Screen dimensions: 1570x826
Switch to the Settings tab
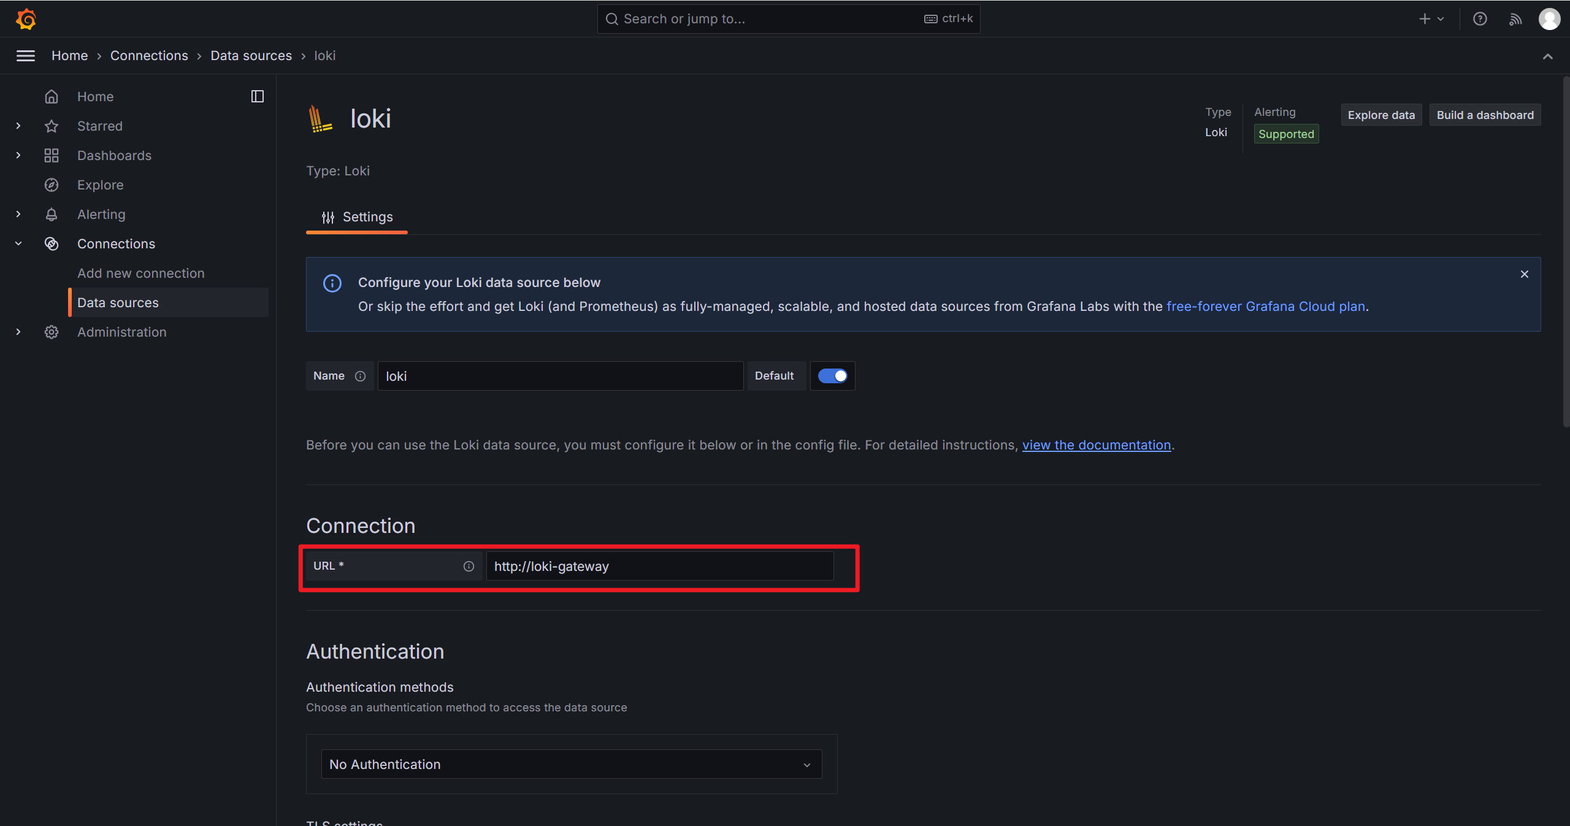357,217
